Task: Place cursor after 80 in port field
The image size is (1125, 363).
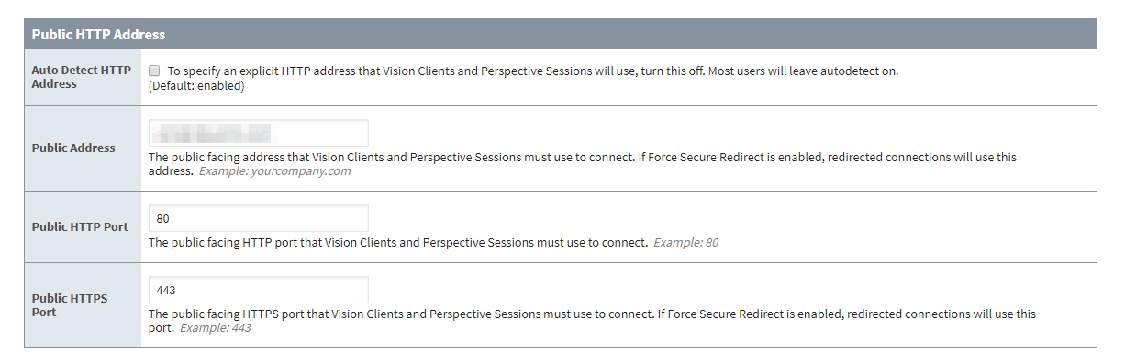Action: (172, 218)
